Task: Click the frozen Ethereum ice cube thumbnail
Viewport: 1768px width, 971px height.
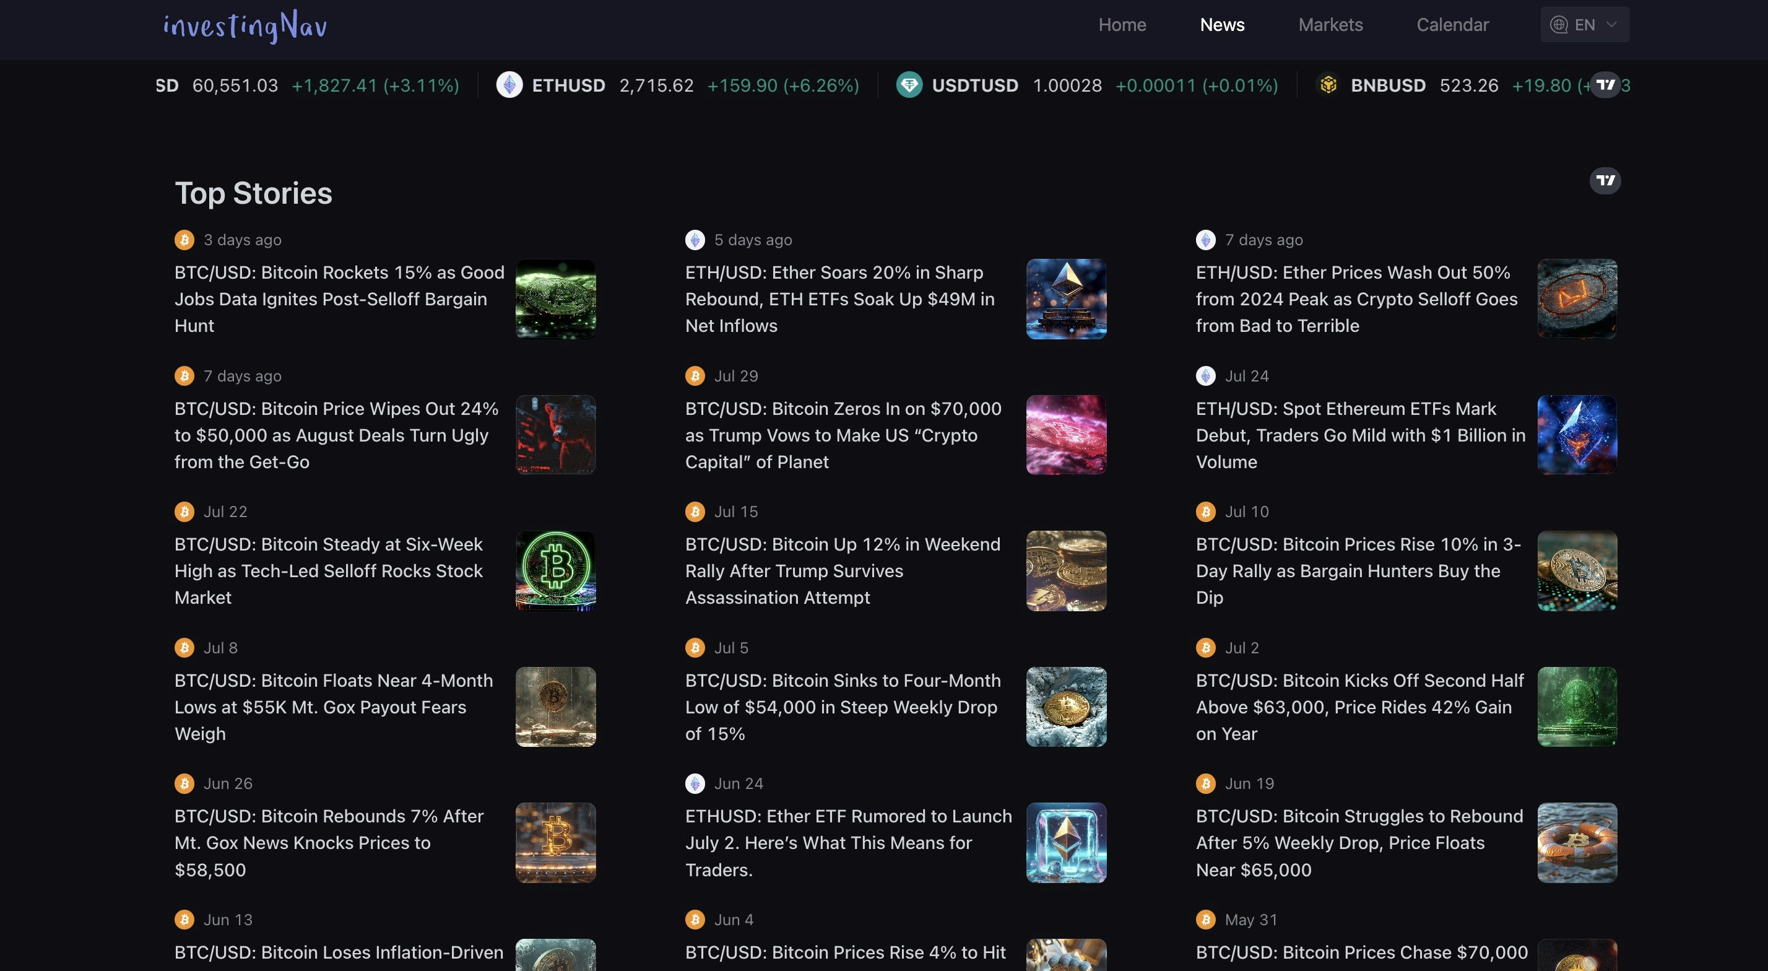Action: [1066, 843]
